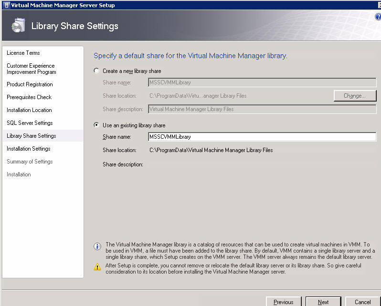This screenshot has width=381, height=306.
Task: Click the help question mark icon
Action: coord(378,17)
